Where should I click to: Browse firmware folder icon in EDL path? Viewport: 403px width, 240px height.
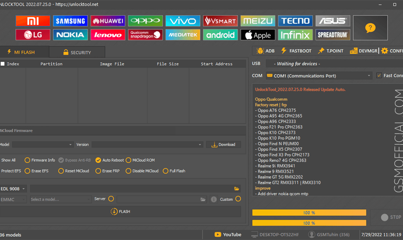tap(237, 189)
